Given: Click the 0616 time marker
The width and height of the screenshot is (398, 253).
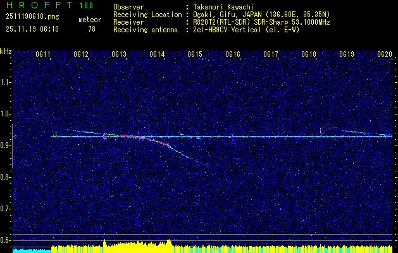Looking at the screenshot, I should click(x=233, y=54).
